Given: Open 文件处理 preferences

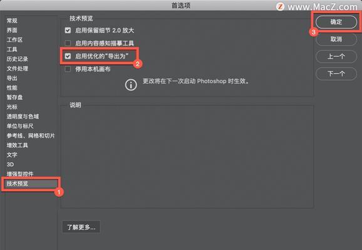Looking at the screenshot, I should pyautogui.click(x=18, y=68).
